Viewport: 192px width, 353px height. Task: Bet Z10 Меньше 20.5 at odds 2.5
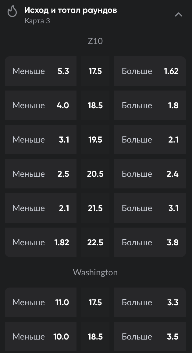coord(41,174)
